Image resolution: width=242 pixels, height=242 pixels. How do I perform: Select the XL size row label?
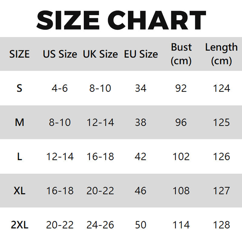click(x=19, y=191)
